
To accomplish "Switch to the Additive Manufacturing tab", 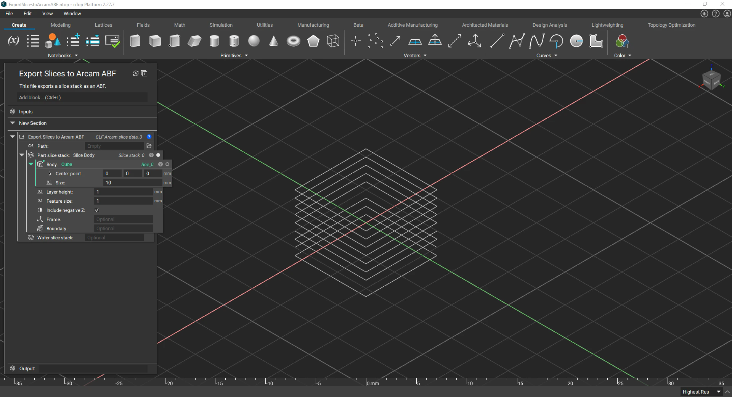I will click(413, 25).
